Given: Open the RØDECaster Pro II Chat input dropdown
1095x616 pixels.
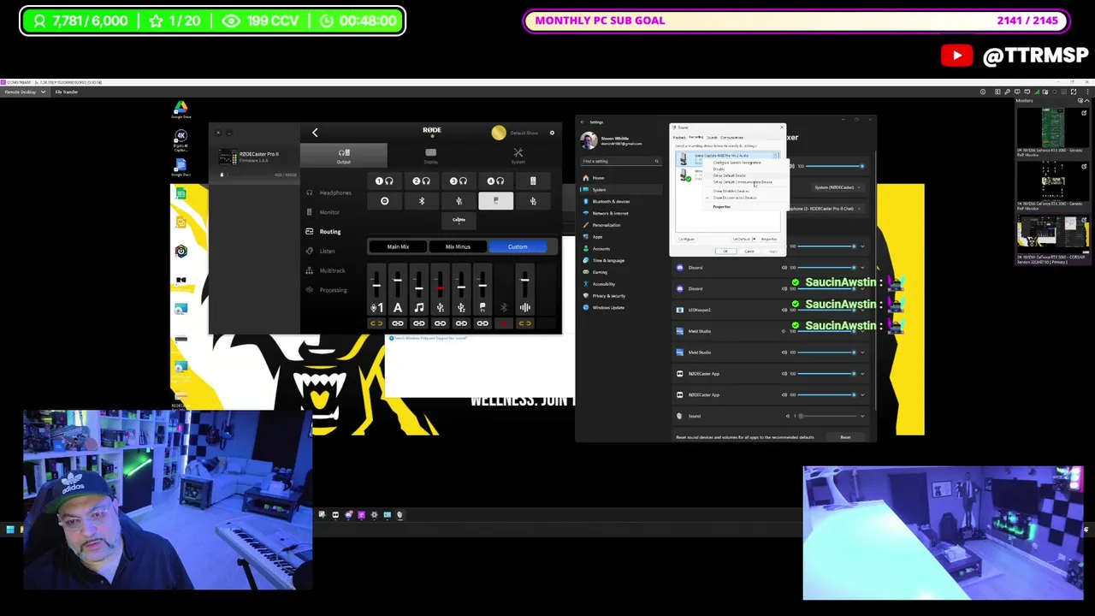Looking at the screenshot, I should (825, 209).
